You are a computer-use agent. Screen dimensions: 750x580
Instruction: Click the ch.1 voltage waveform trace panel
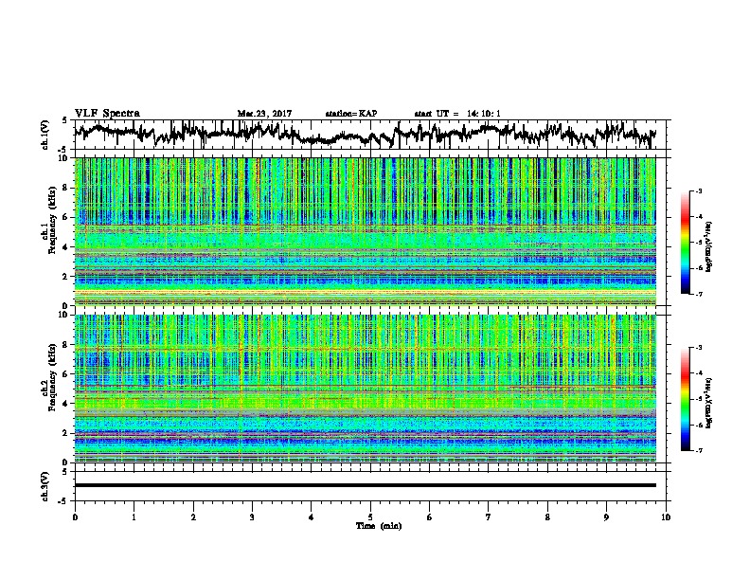point(372,135)
